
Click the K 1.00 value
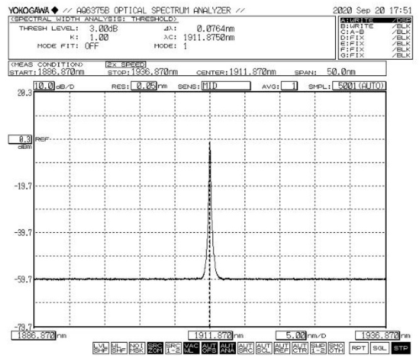pos(99,38)
